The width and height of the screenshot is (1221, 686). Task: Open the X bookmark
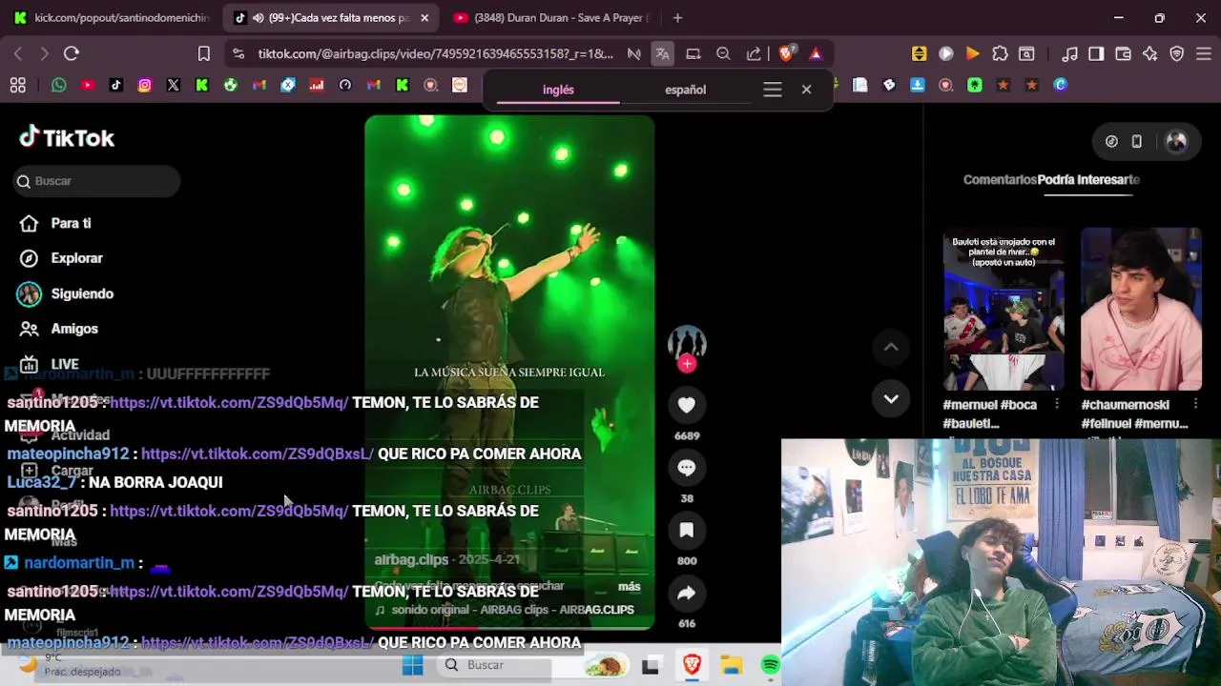pyautogui.click(x=174, y=86)
